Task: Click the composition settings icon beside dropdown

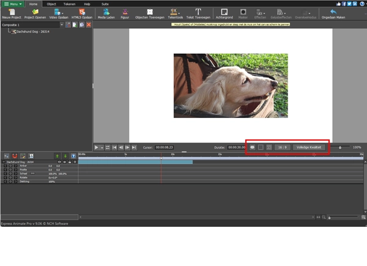Action: tap(68, 25)
